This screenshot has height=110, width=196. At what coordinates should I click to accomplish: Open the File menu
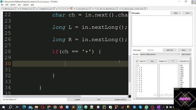point(2,5)
